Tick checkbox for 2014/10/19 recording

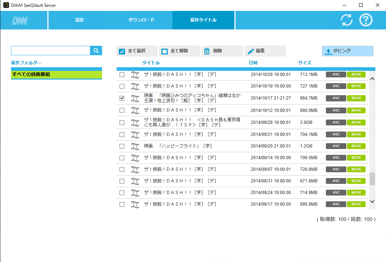[x=122, y=86]
